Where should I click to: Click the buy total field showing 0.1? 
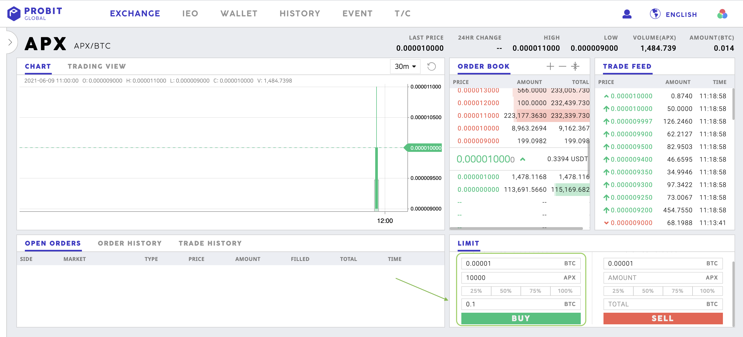[x=521, y=304]
